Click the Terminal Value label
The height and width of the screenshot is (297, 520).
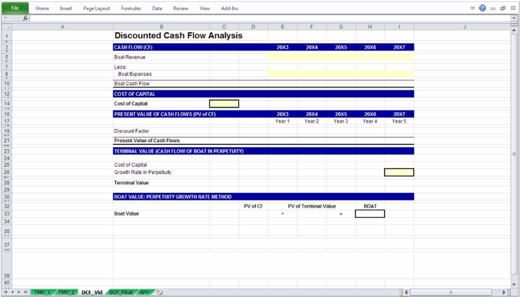[131, 183]
